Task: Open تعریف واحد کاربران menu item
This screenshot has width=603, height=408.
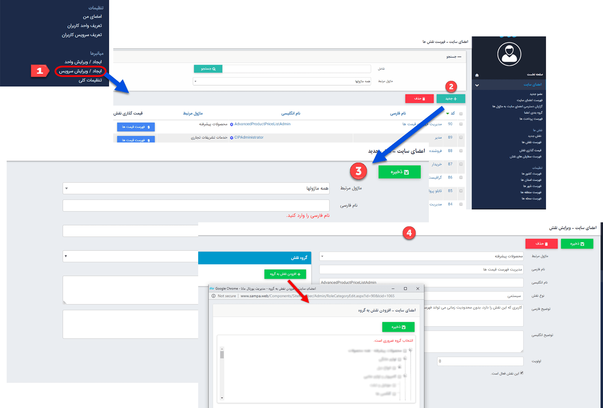Action: coord(85,25)
